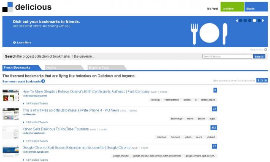Open the Learn More link in banner
Viewport: 270px width, 162px height.
pos(24,42)
